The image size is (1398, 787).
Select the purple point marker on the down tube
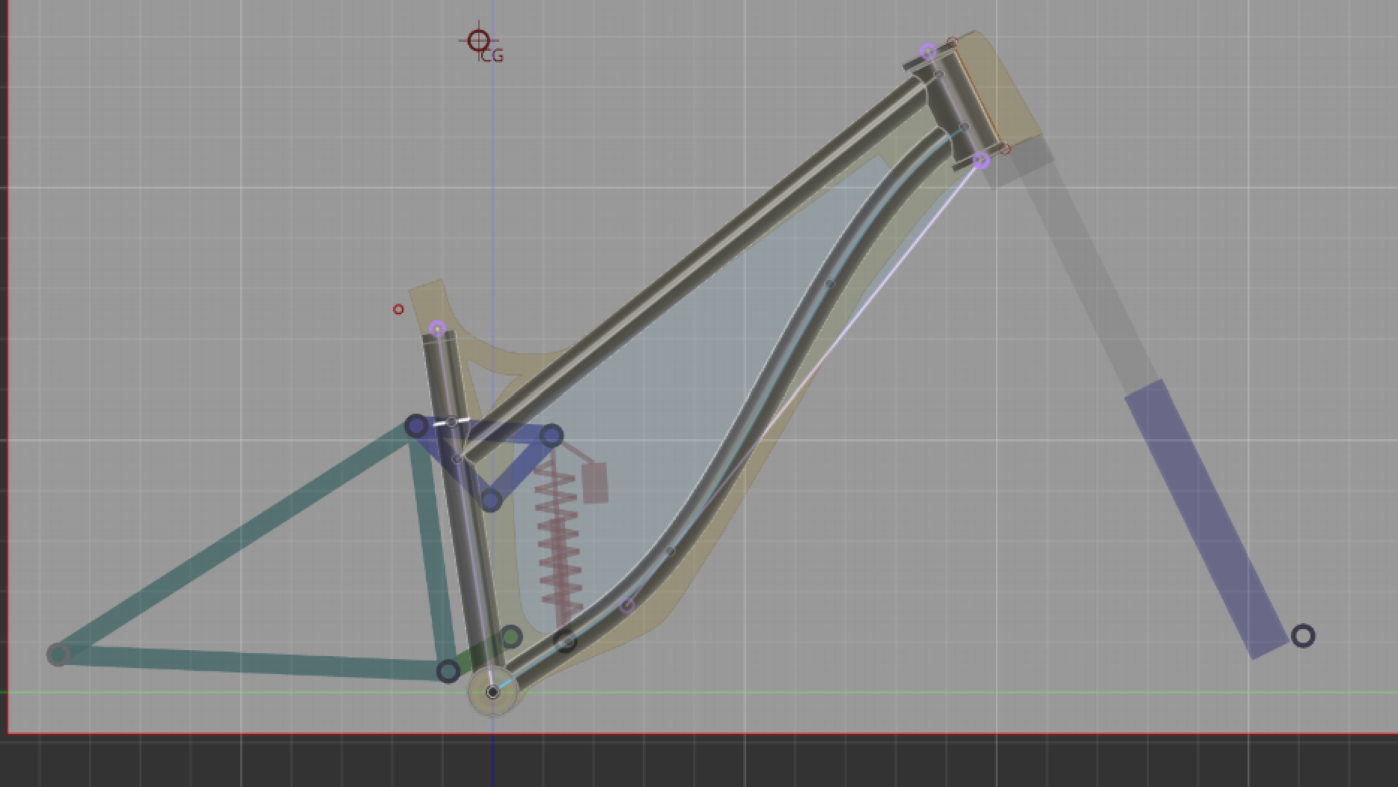pos(627,607)
